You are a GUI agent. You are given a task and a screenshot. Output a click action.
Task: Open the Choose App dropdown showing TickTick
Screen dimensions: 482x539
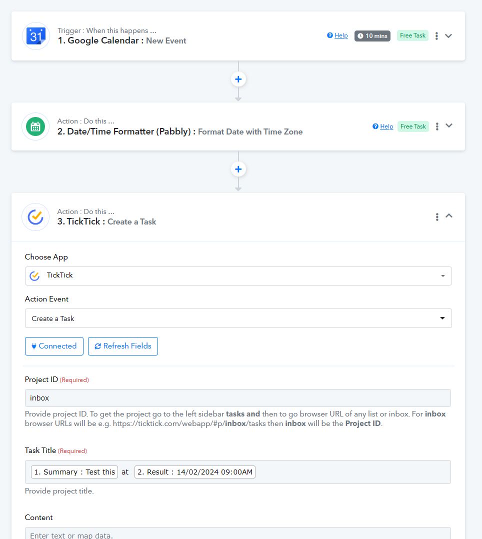[238, 276]
